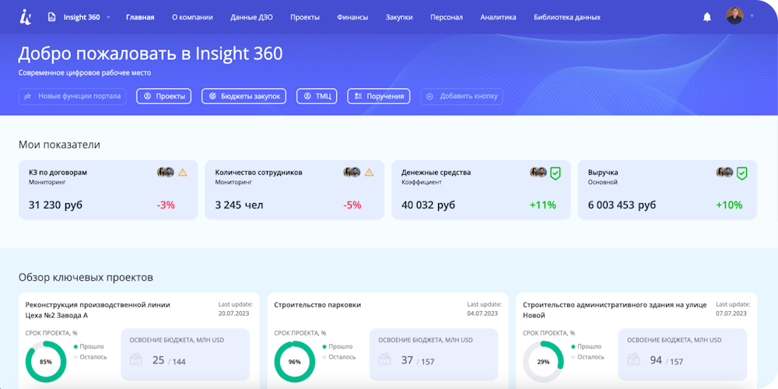778x389 pixels.
Task: Click the -5% change indicator
Action: point(352,205)
